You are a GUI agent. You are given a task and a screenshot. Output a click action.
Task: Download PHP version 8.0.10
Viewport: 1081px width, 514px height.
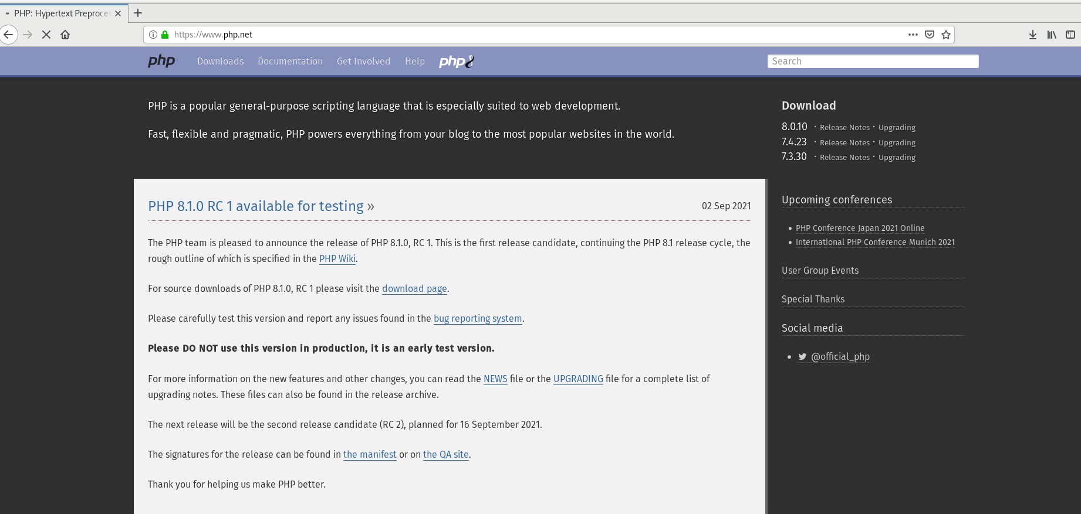coord(794,127)
